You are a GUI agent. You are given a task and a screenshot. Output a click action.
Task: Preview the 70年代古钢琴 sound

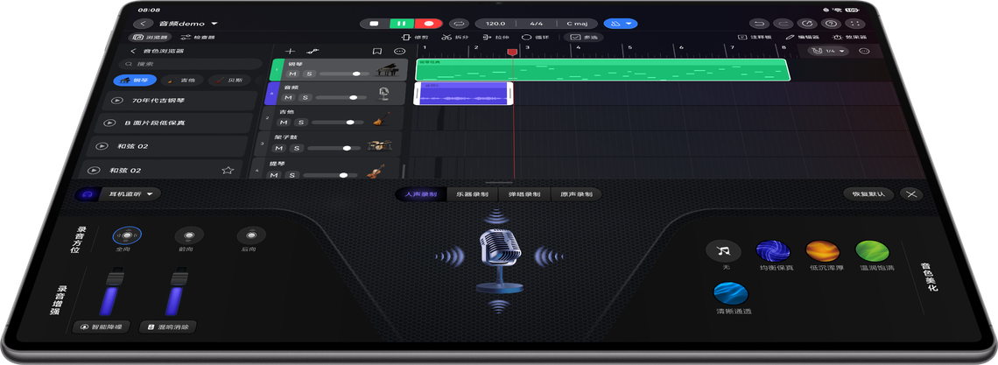coord(116,101)
